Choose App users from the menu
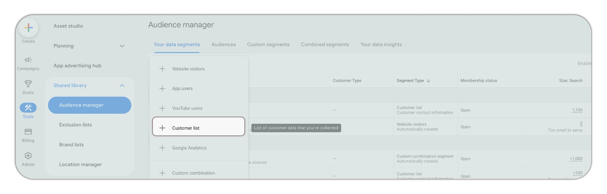Viewport: 607px width, 194px height. click(x=199, y=89)
